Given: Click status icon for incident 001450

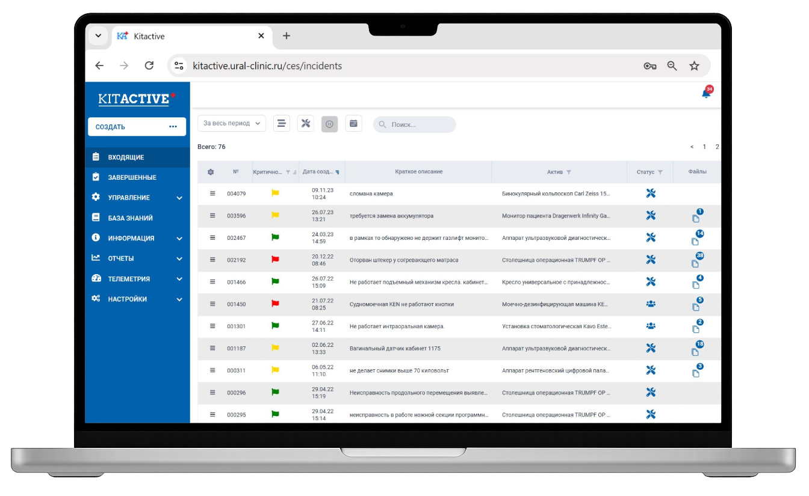Looking at the screenshot, I should click(x=650, y=304).
